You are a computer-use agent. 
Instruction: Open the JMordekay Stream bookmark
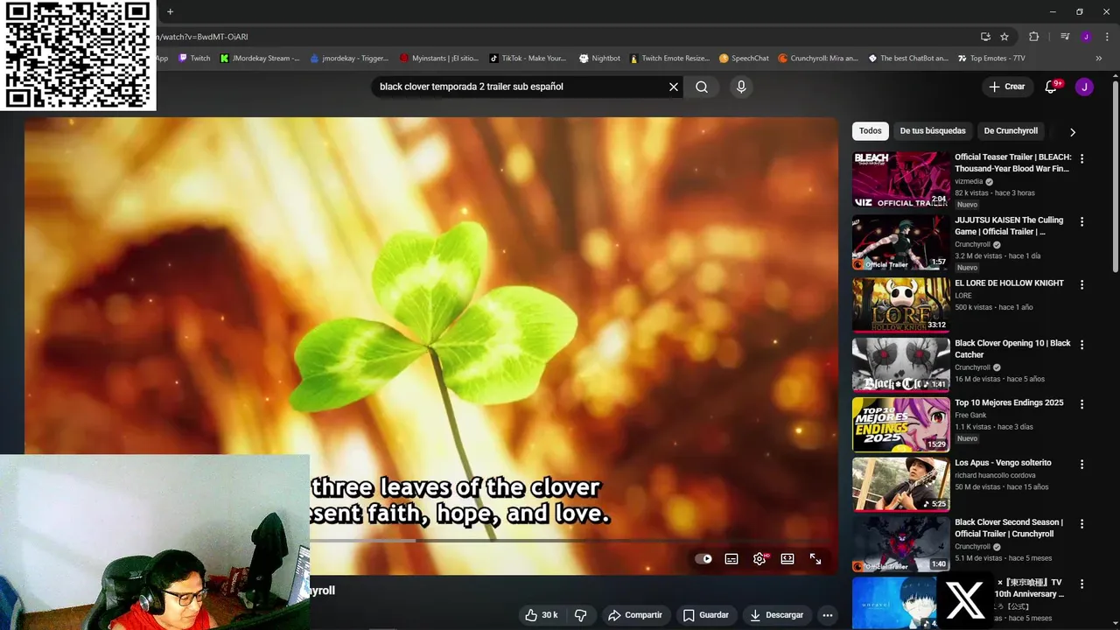[260, 59]
